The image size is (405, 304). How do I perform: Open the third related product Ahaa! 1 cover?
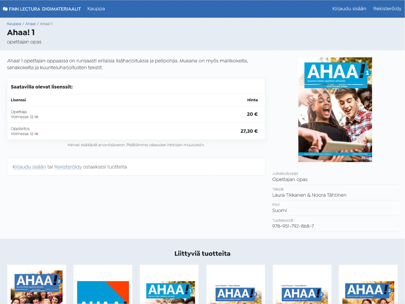click(169, 285)
